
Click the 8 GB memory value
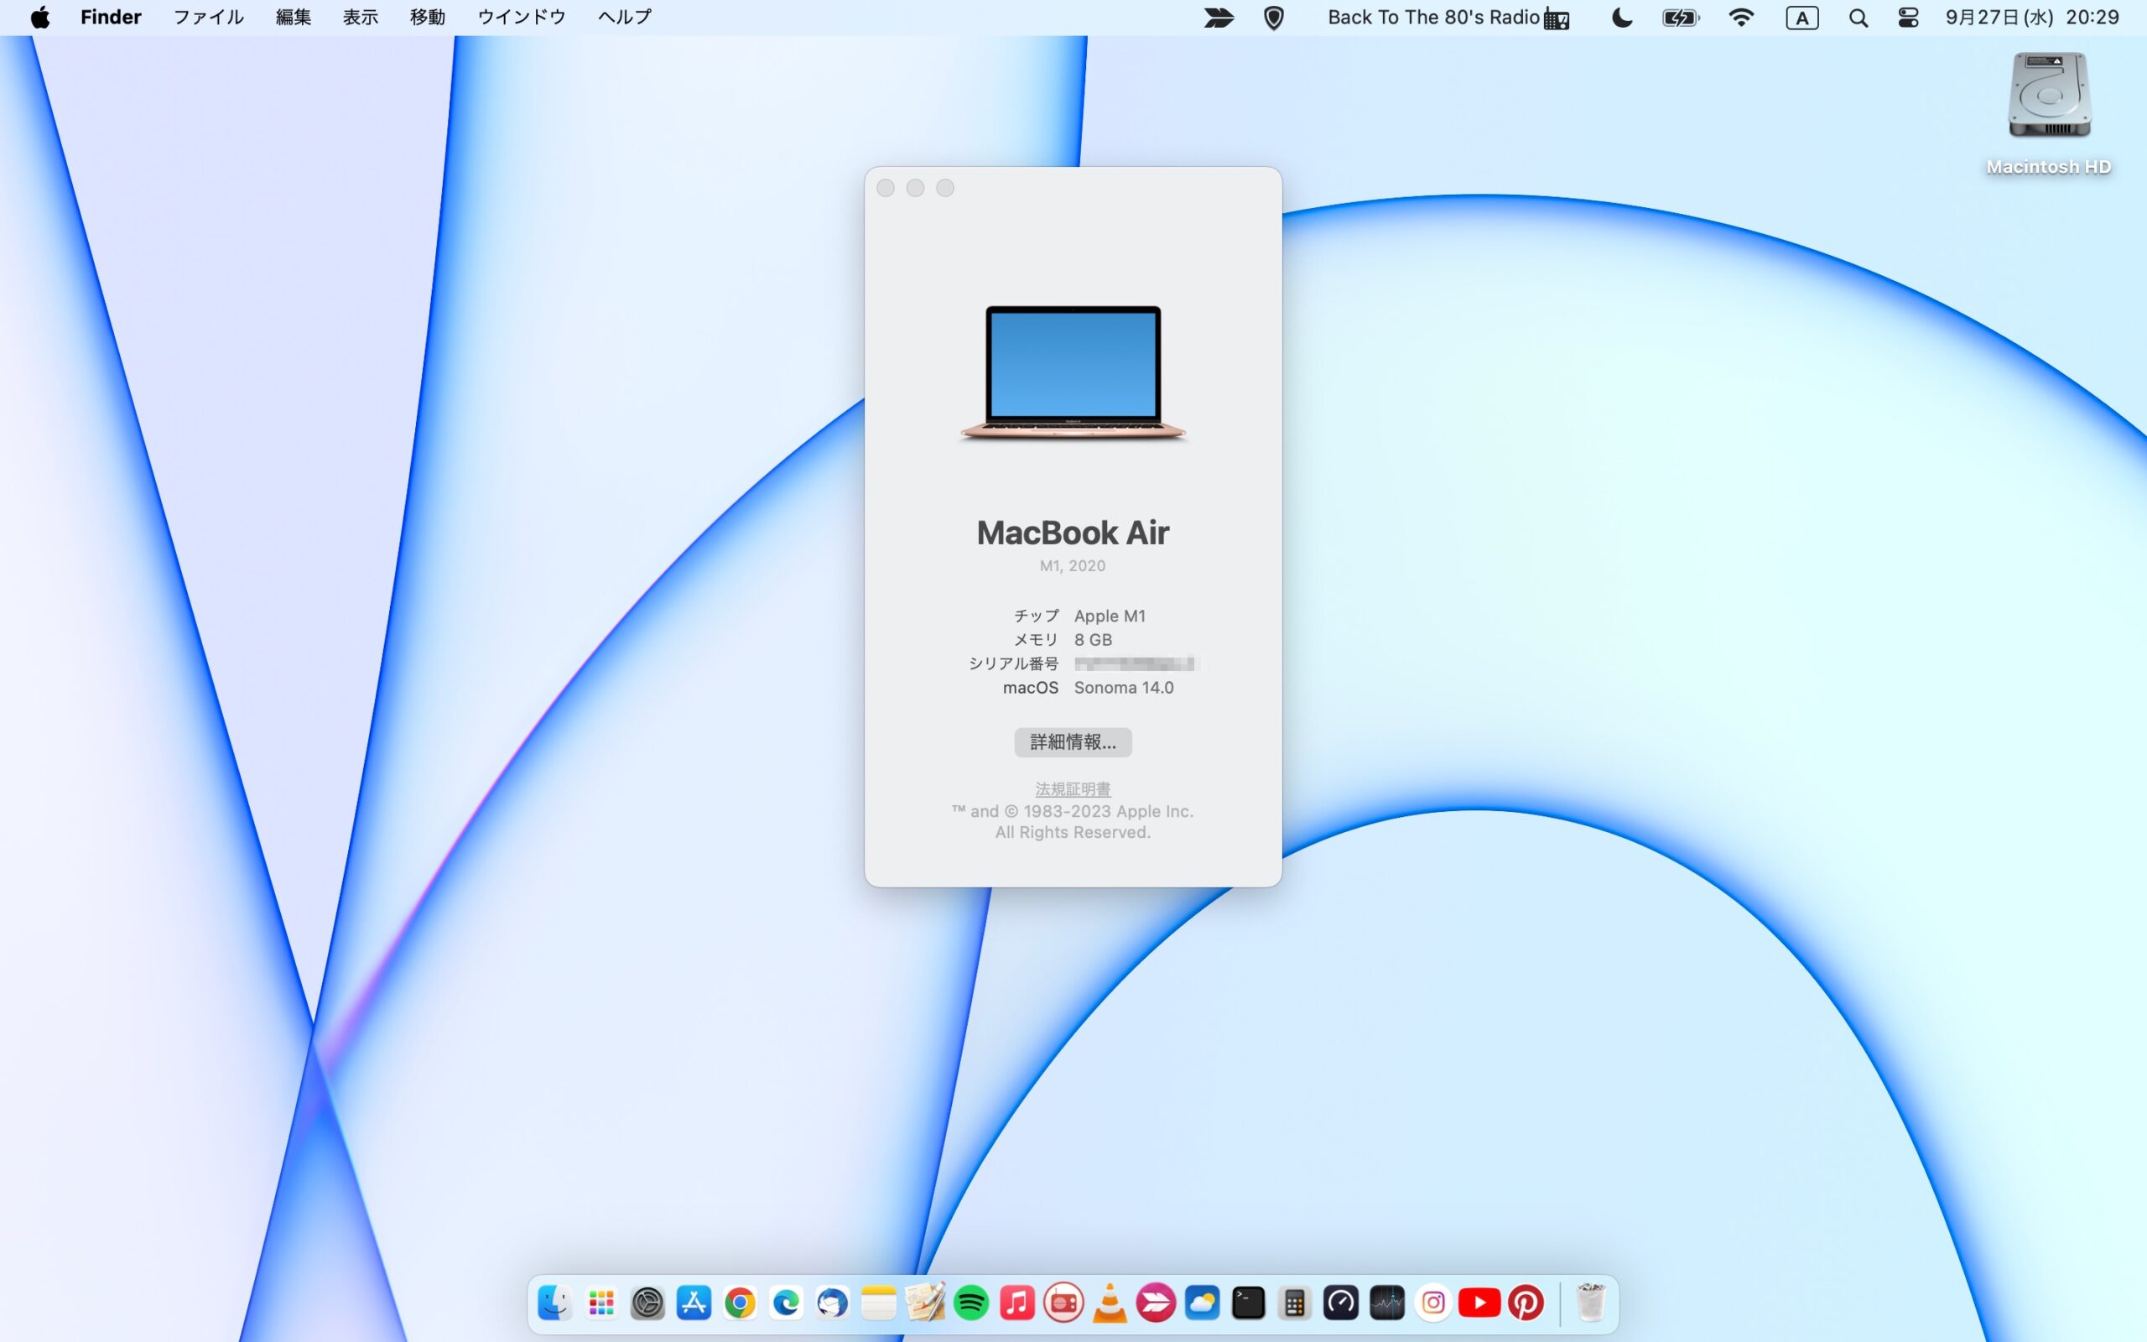click(1093, 640)
